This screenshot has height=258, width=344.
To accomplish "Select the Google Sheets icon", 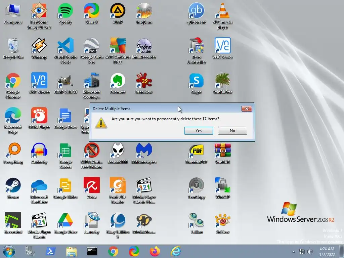I will click(66, 156).
